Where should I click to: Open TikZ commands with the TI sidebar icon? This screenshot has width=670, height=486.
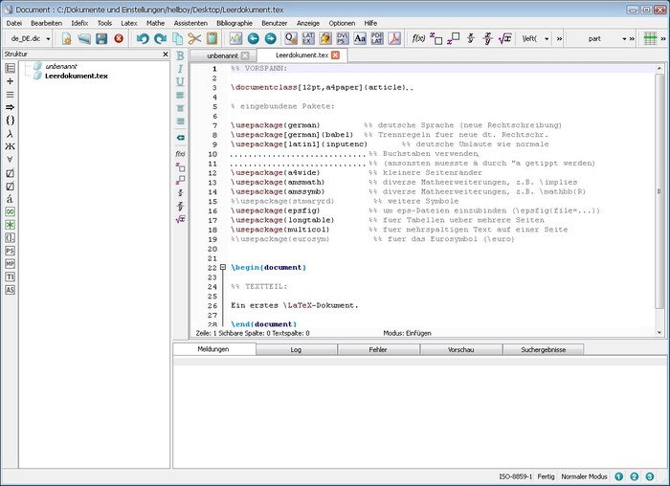coord(10,276)
